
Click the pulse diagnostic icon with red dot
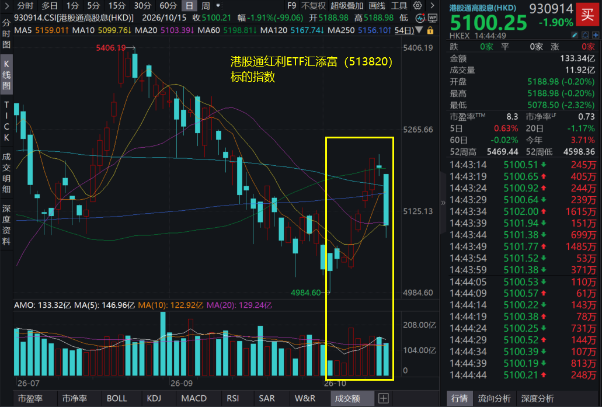pos(420,18)
